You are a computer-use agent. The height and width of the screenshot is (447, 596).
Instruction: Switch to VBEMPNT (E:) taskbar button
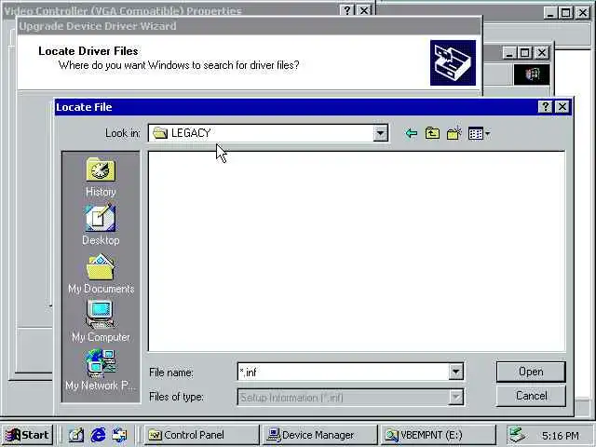click(438, 435)
